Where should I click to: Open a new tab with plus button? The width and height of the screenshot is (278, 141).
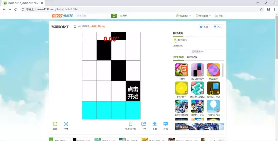49,3
